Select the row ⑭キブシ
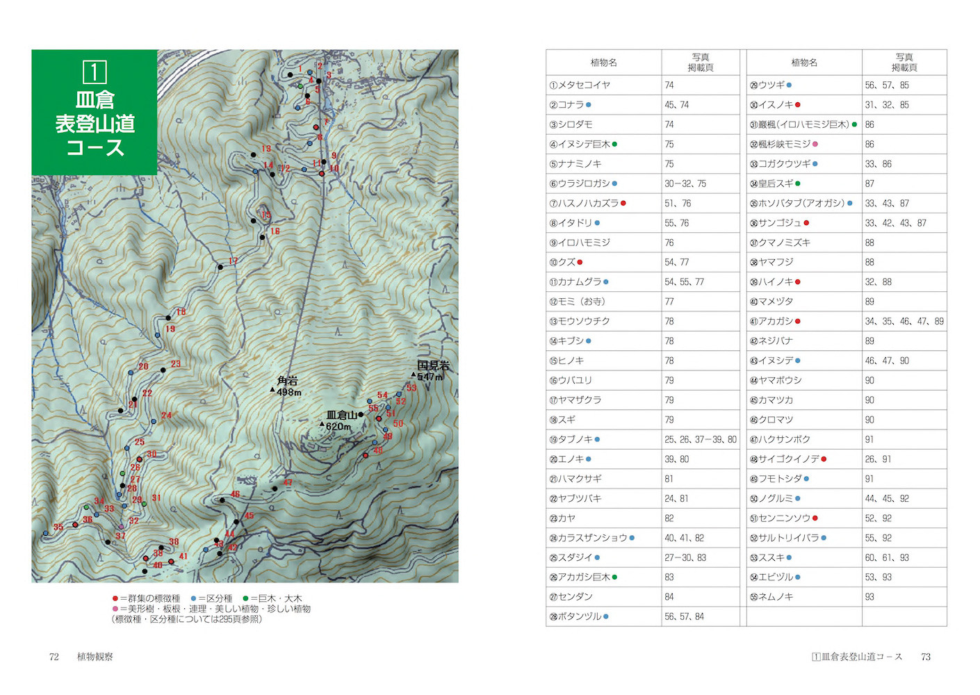Viewport: 980px width, 695px height. (x=643, y=341)
